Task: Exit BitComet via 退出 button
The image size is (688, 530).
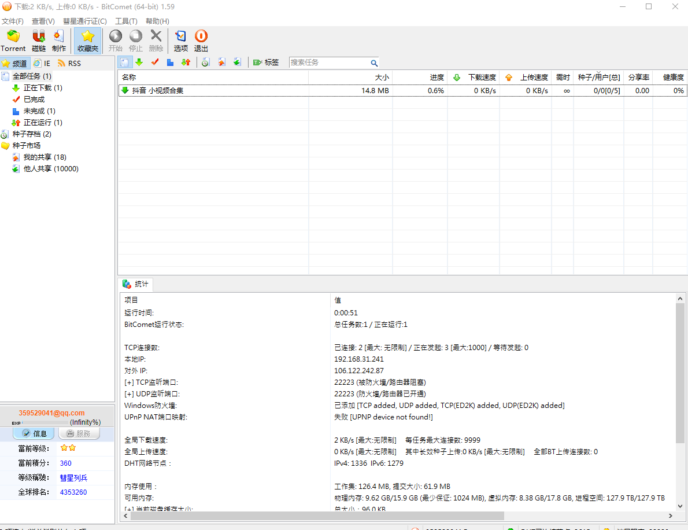Action: (201, 41)
